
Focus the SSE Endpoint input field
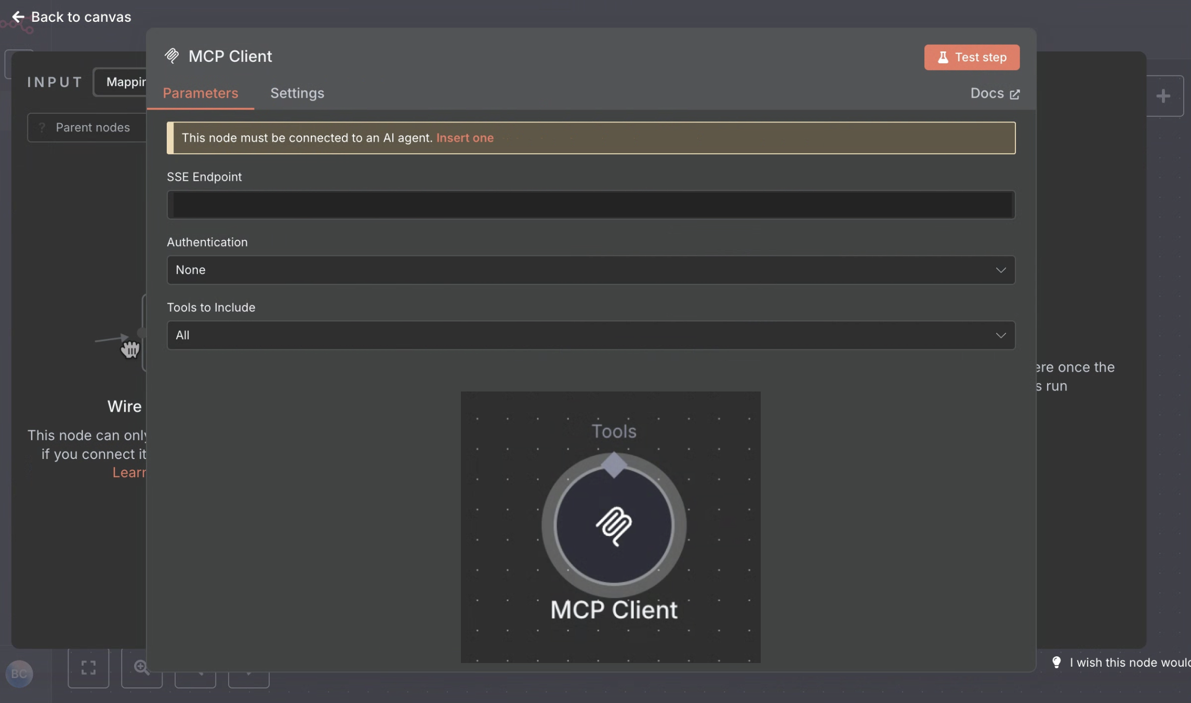(x=591, y=205)
